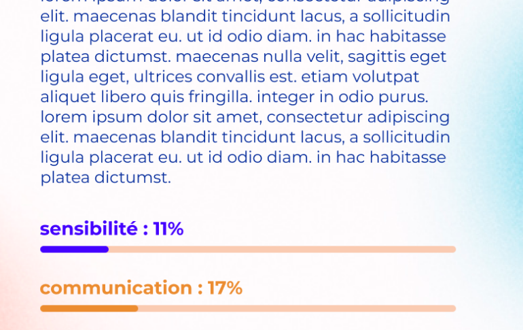Click the unfilled part of the communication bar
This screenshot has width=523, height=330.
point(297,308)
